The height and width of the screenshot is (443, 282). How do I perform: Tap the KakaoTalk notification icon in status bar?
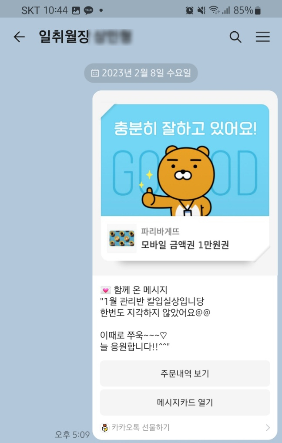[88, 10]
